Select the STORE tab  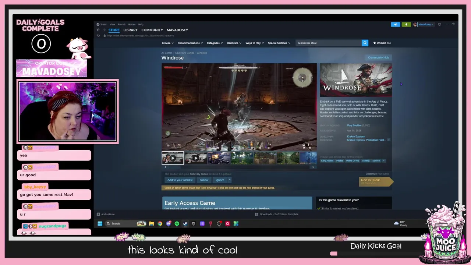(x=114, y=30)
